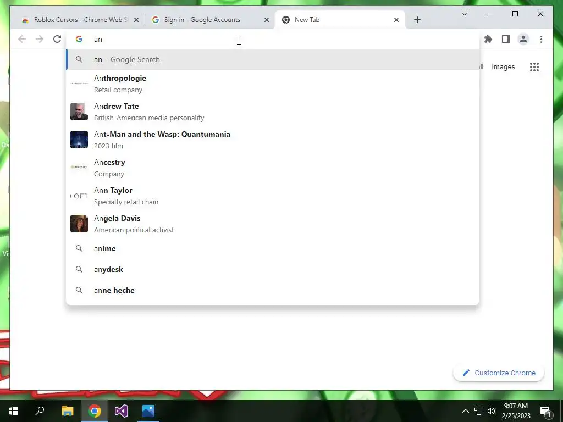Screen dimensions: 563x422
Task: Click the browser forward arrow
Action: 40,39
